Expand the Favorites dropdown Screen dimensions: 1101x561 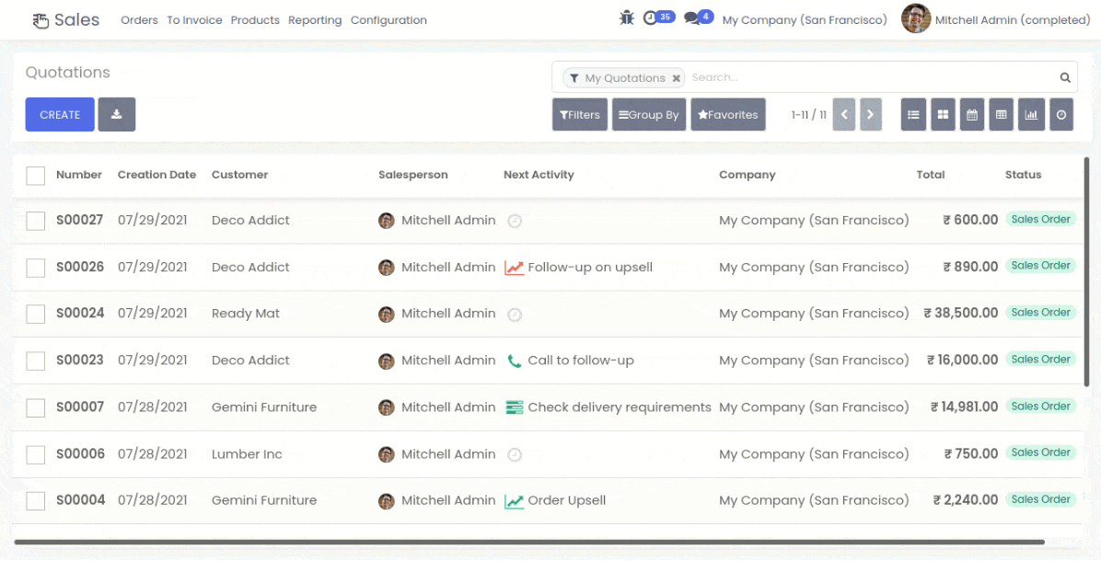[728, 115]
